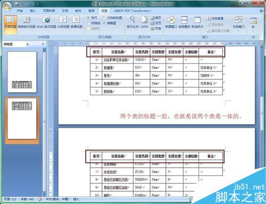
Task: Open the 插入 Insert tab
Action: pos(32,11)
